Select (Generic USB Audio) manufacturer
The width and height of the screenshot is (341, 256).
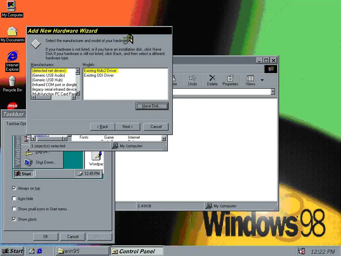coord(48,75)
